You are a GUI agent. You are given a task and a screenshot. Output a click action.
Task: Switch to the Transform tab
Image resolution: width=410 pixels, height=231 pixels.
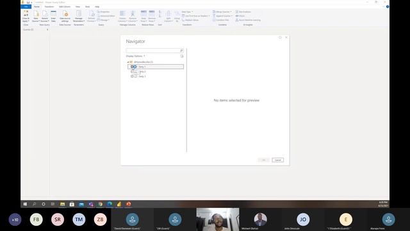[x=49, y=6]
